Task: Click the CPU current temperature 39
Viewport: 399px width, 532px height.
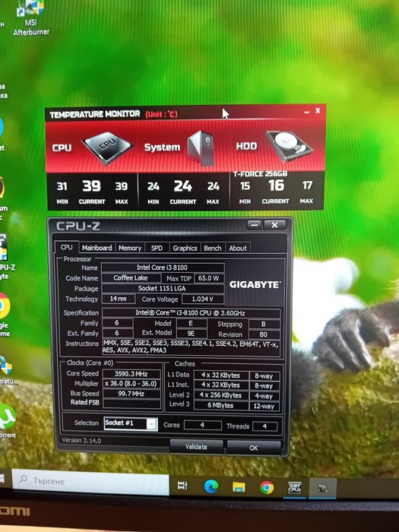Action: (92, 186)
